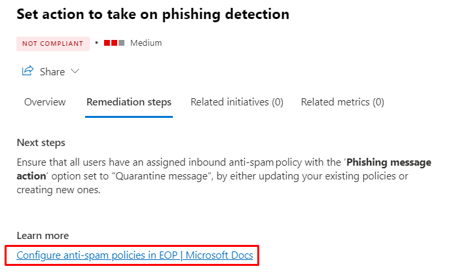Screen dimensions: 474x277
Task: Click the Share button label
Action: pyautogui.click(x=52, y=72)
